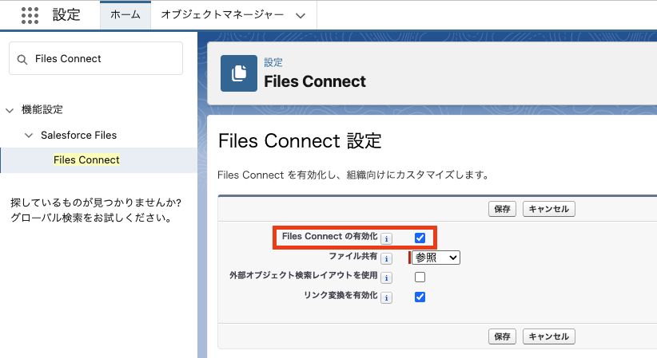657x358 pixels.
Task: Toggle the Files Connect の有効化 checkbox
Action: (420, 238)
